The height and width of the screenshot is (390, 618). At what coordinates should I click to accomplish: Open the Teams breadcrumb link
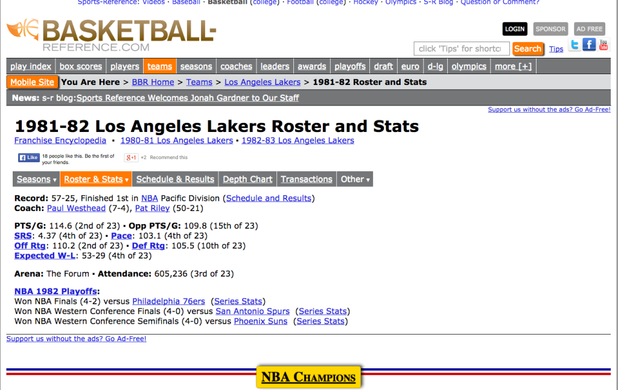[199, 82]
